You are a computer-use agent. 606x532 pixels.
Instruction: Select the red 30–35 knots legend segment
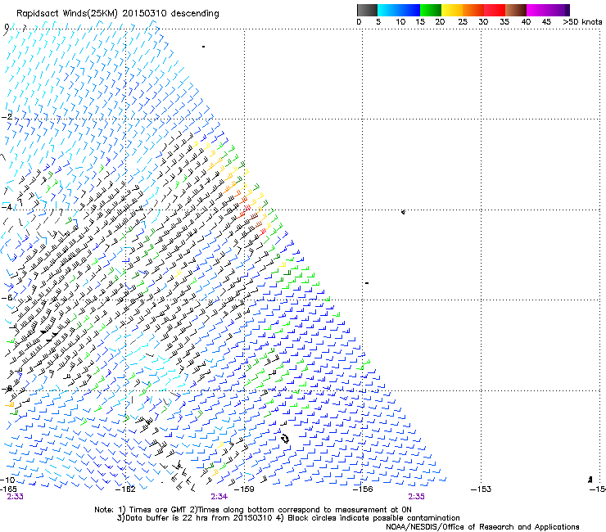coord(495,10)
